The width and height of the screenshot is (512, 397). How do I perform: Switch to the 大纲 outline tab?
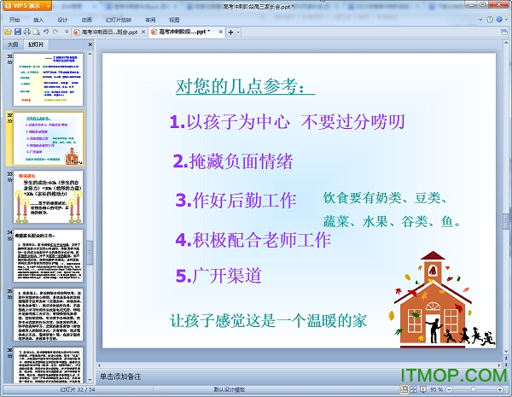[x=13, y=44]
